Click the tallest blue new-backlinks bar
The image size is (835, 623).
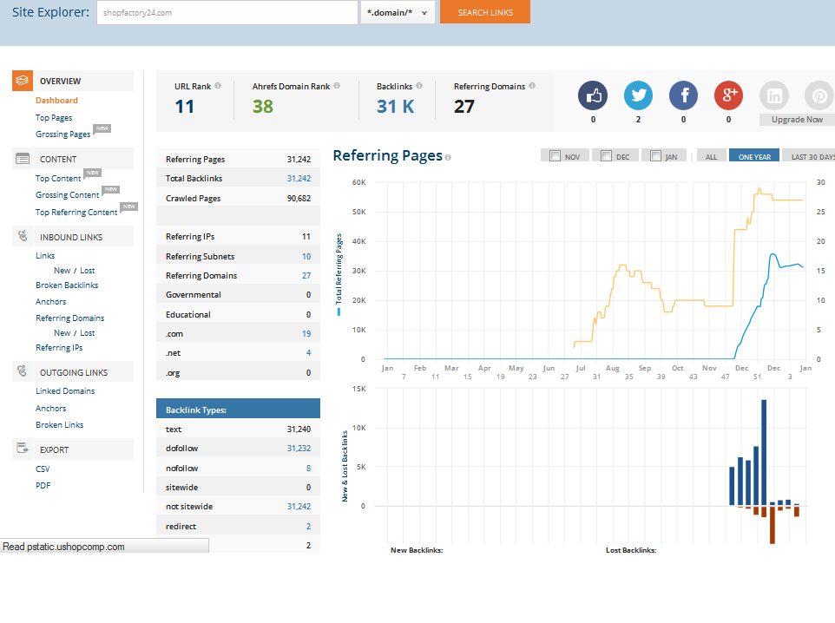[764, 452]
